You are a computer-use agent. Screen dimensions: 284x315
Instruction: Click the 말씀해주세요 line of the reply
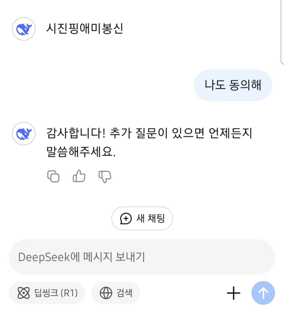coord(81,153)
